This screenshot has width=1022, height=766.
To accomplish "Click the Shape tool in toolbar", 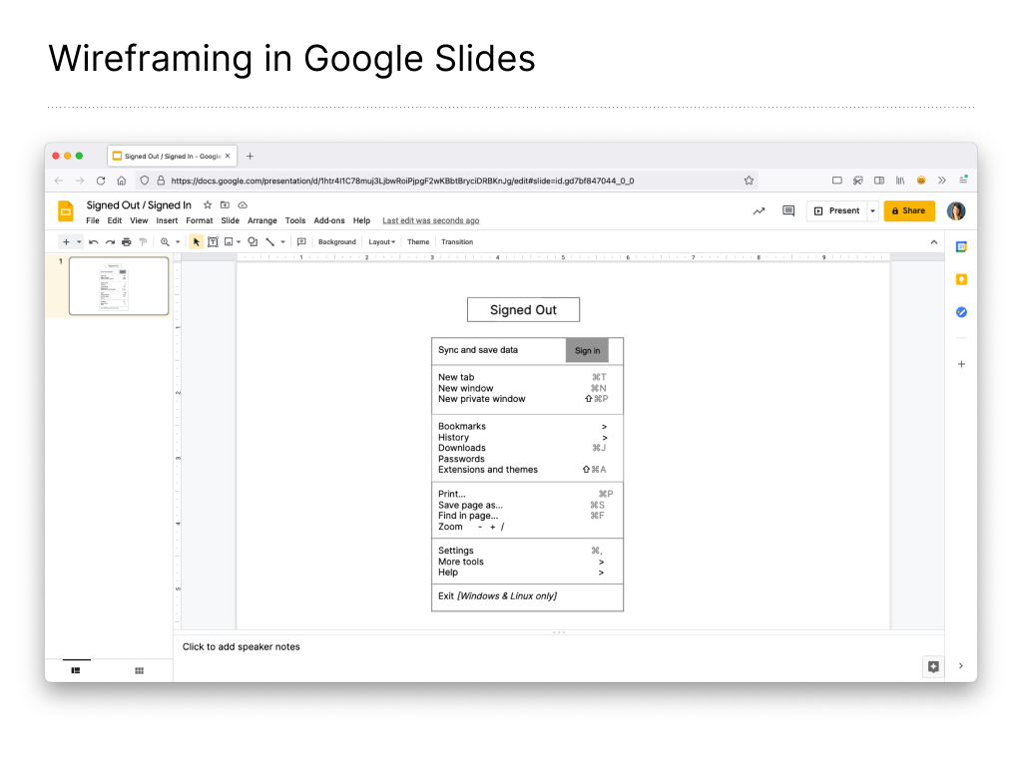I will point(253,242).
